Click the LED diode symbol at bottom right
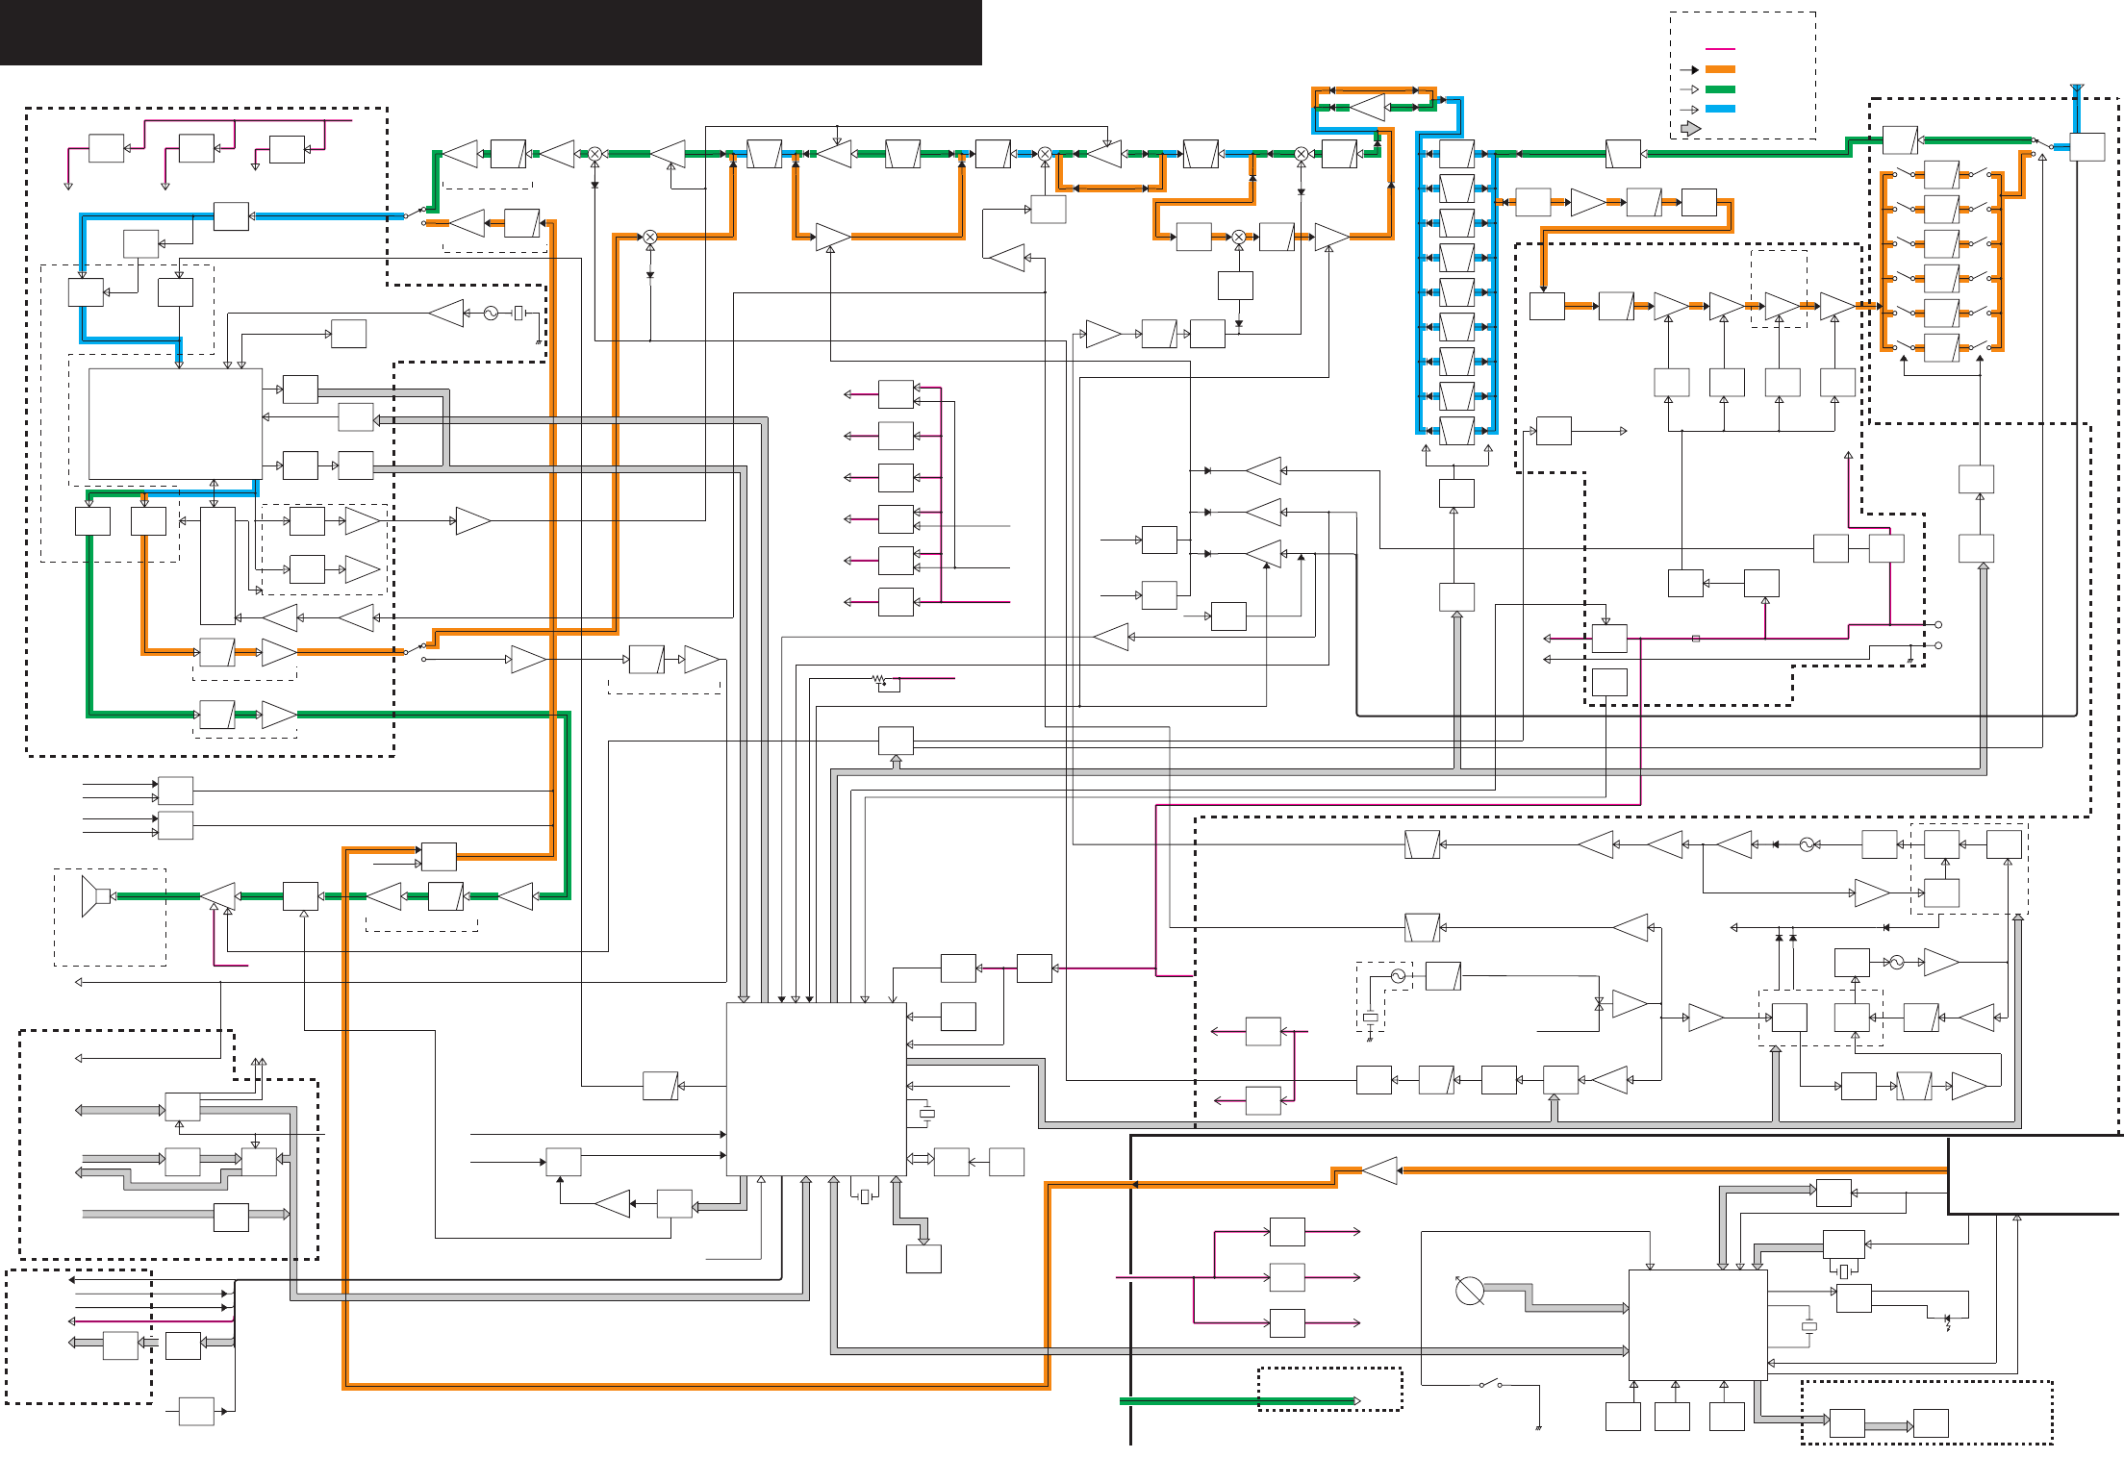This screenshot has height=1483, width=2124. 1949,1319
